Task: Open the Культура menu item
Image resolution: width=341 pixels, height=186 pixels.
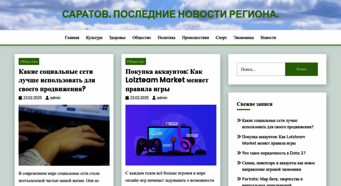Action: point(94,38)
